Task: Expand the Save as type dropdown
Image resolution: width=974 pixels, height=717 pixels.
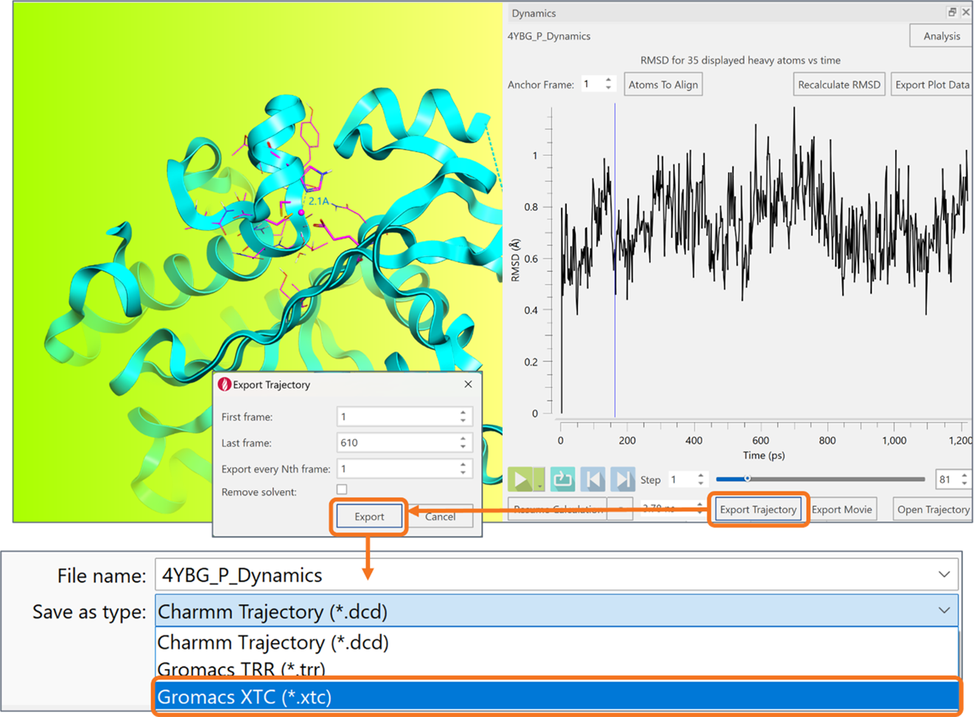Action: 944,610
